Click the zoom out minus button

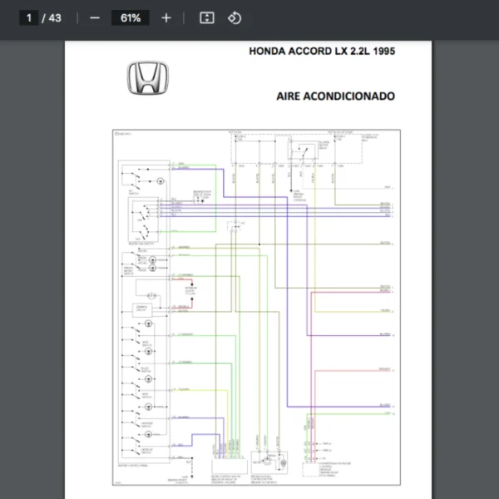[x=94, y=17]
